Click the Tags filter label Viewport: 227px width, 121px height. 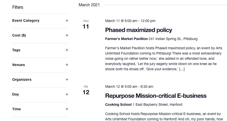click(16, 50)
